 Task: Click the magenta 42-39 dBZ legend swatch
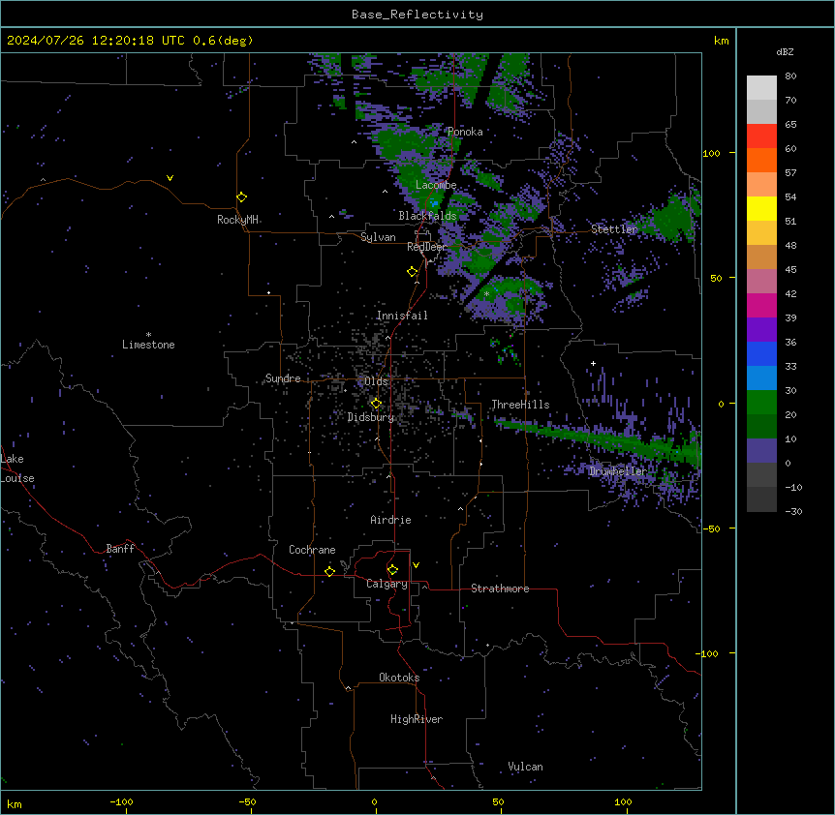(x=761, y=305)
